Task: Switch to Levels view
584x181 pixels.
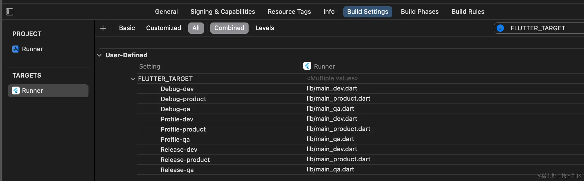Action: 265,28
